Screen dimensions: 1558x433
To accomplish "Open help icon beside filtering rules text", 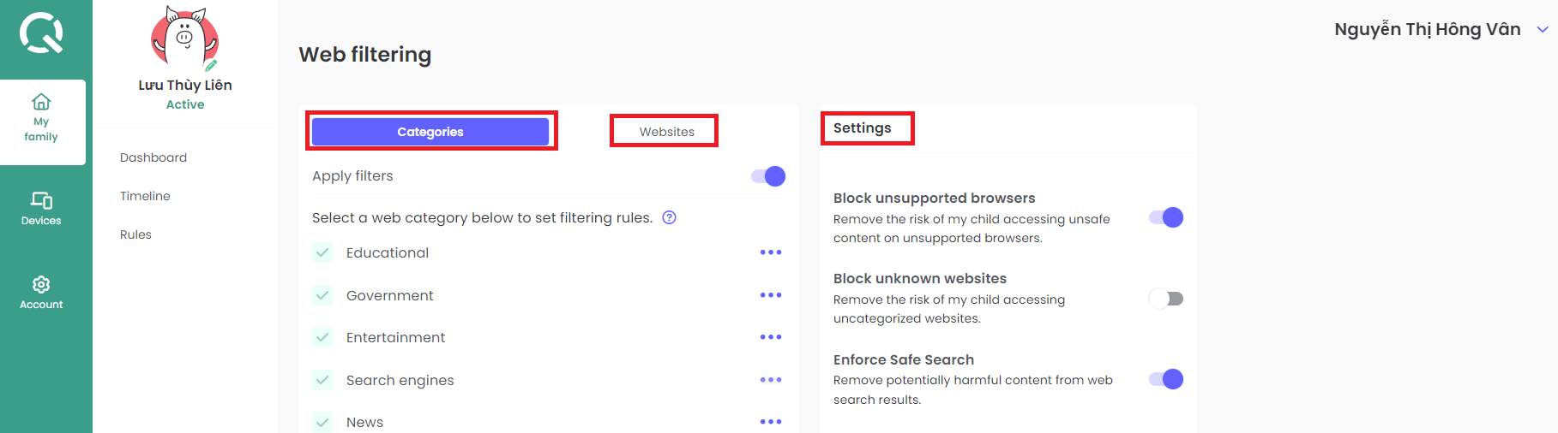I will 670,217.
